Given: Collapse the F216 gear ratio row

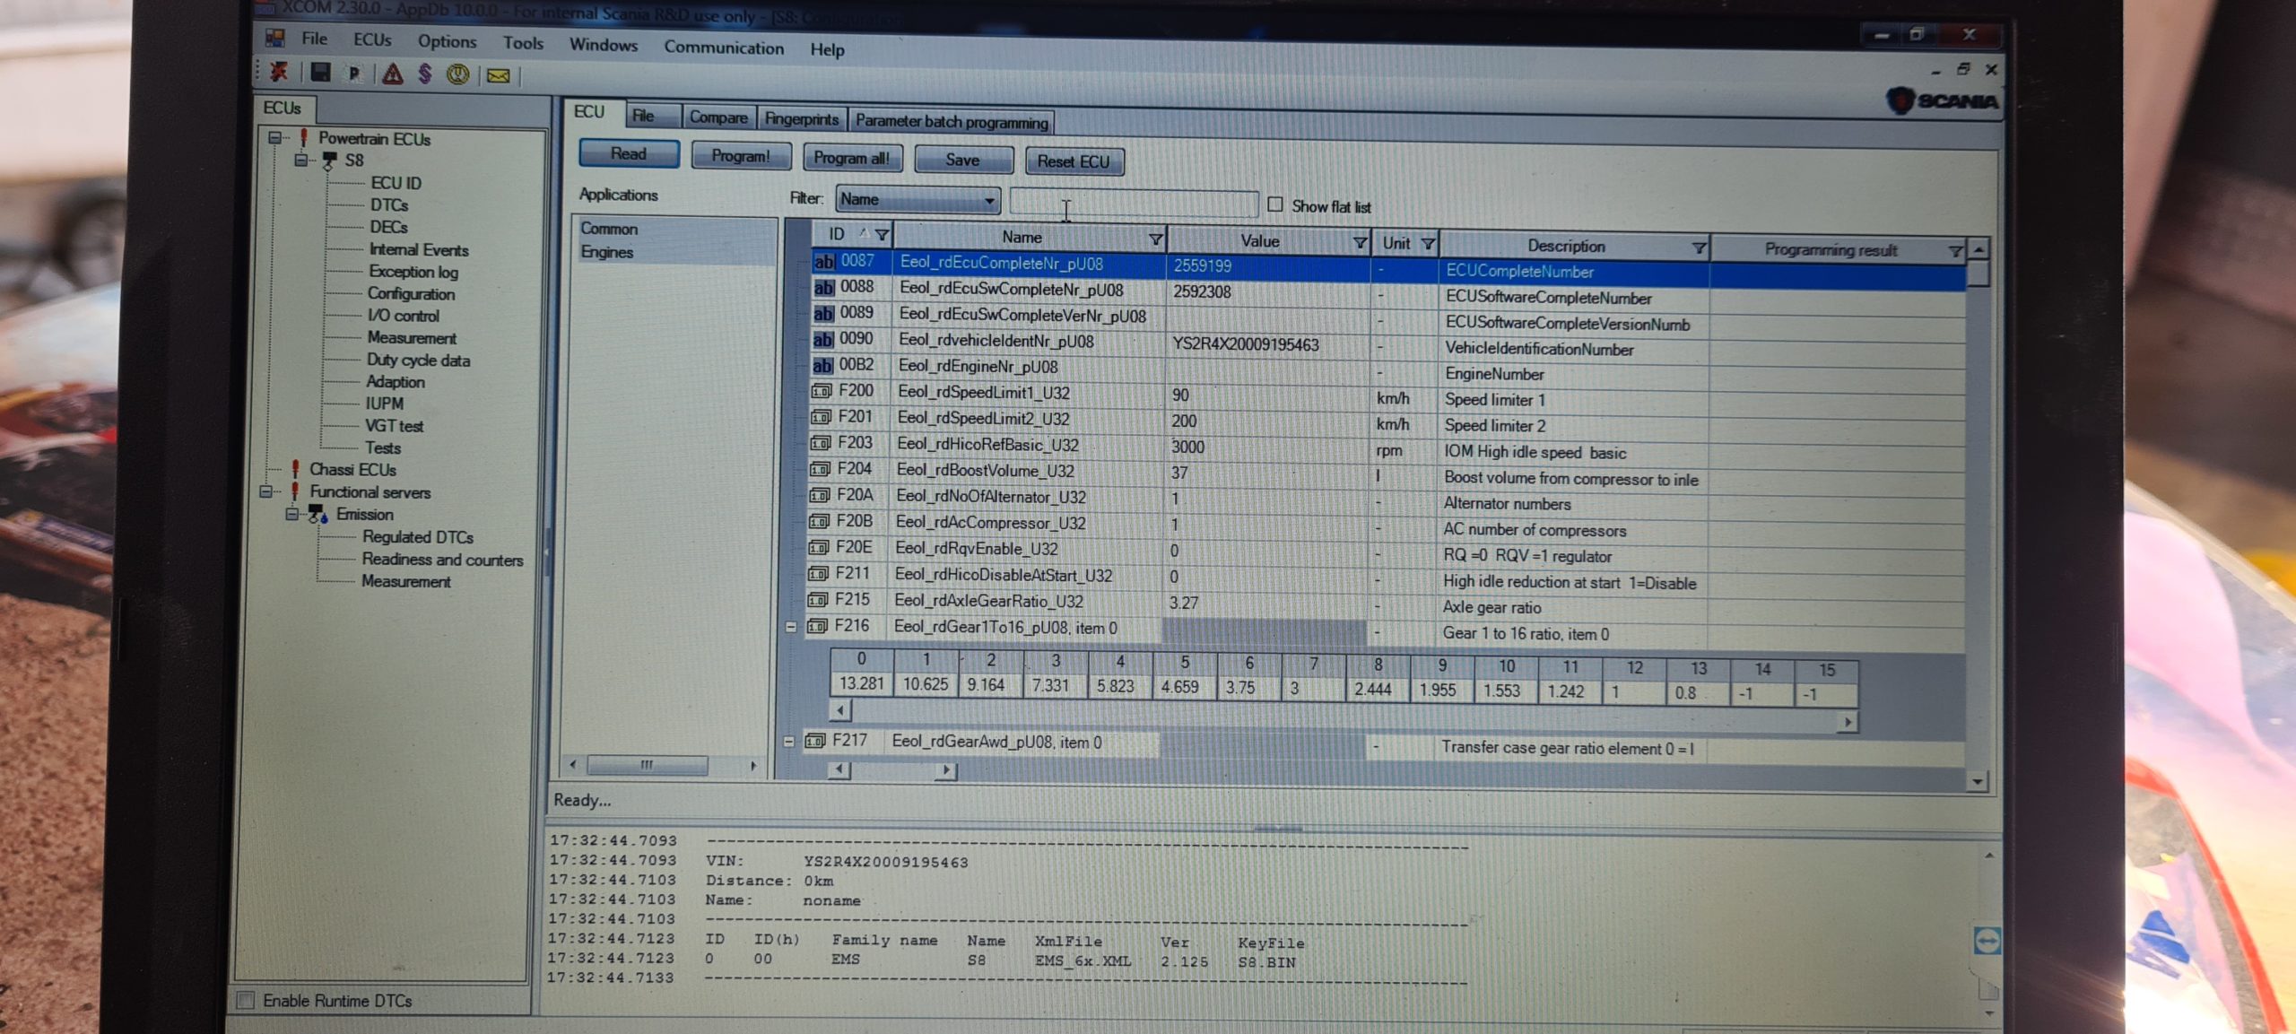Looking at the screenshot, I should pos(791,627).
